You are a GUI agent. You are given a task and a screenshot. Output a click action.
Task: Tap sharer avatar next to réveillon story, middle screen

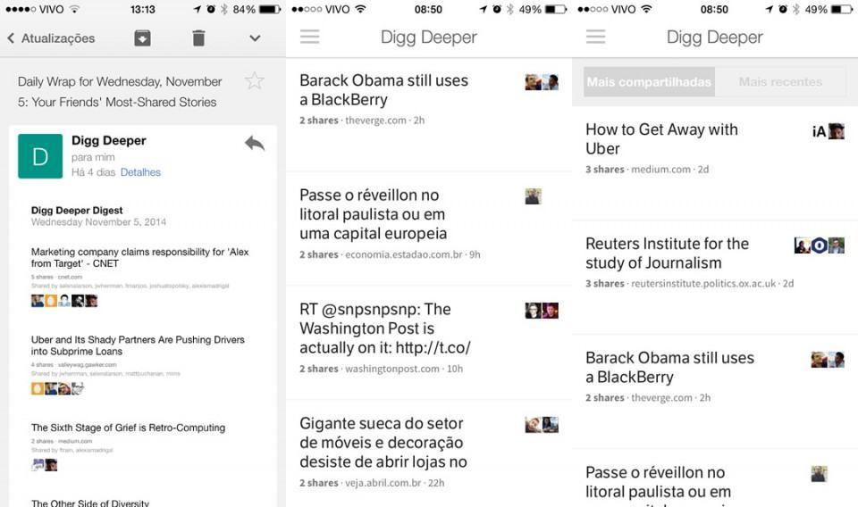click(534, 196)
